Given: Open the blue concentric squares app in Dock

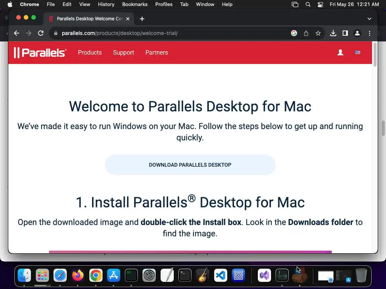Looking at the screenshot, I should [238, 275].
